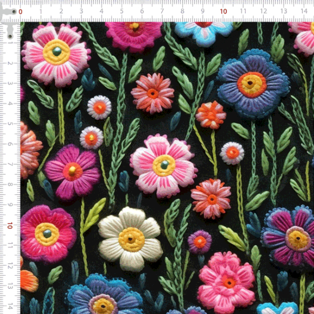Click the number 12 on the left ruler
Screen dimensions: 314x314
10,266
